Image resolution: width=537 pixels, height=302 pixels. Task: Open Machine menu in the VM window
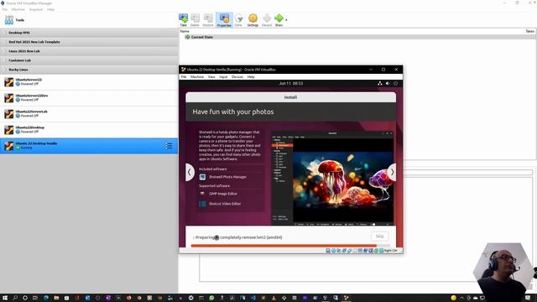[197, 77]
